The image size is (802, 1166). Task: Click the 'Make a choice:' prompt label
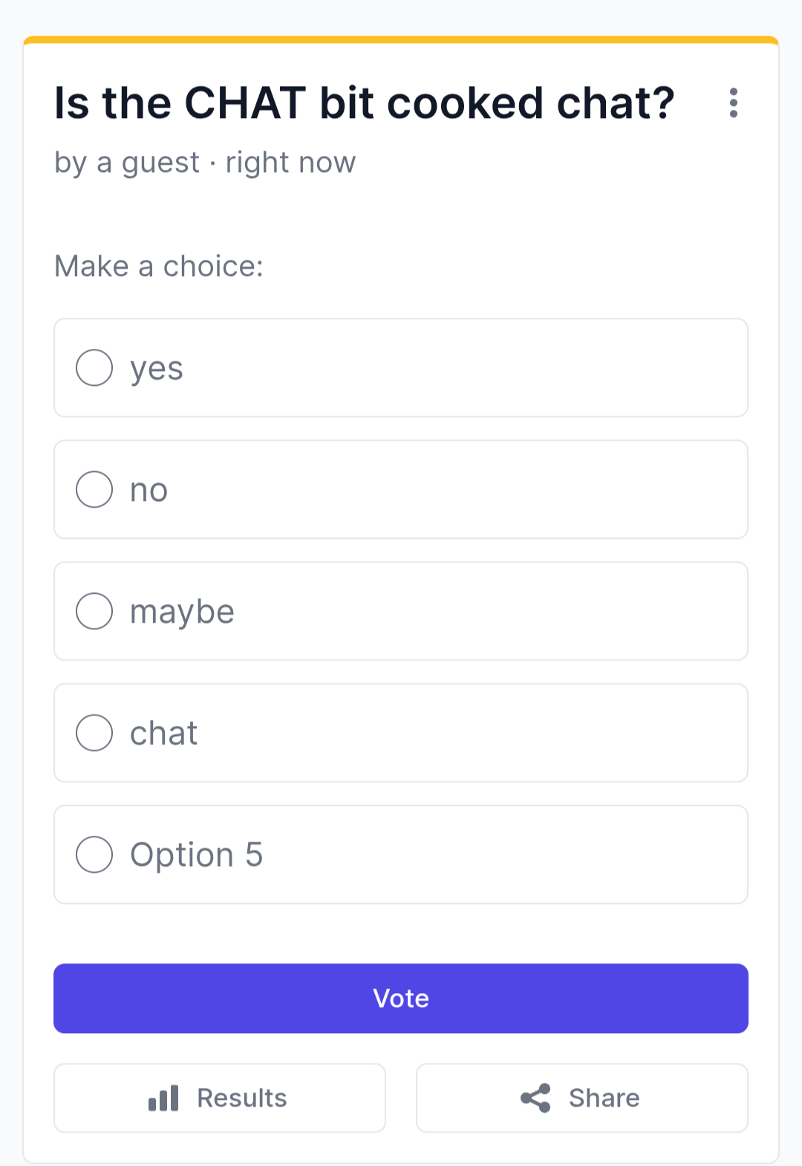pyautogui.click(x=159, y=266)
